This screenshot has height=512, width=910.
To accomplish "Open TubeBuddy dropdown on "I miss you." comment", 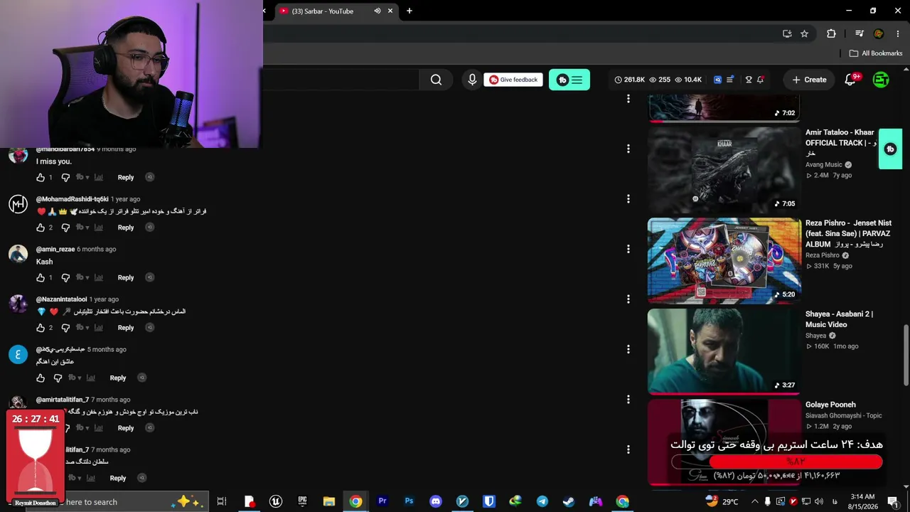I will (82, 177).
